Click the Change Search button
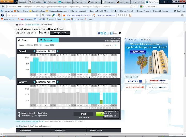This screenshot has height=137, width=186. 60,33
